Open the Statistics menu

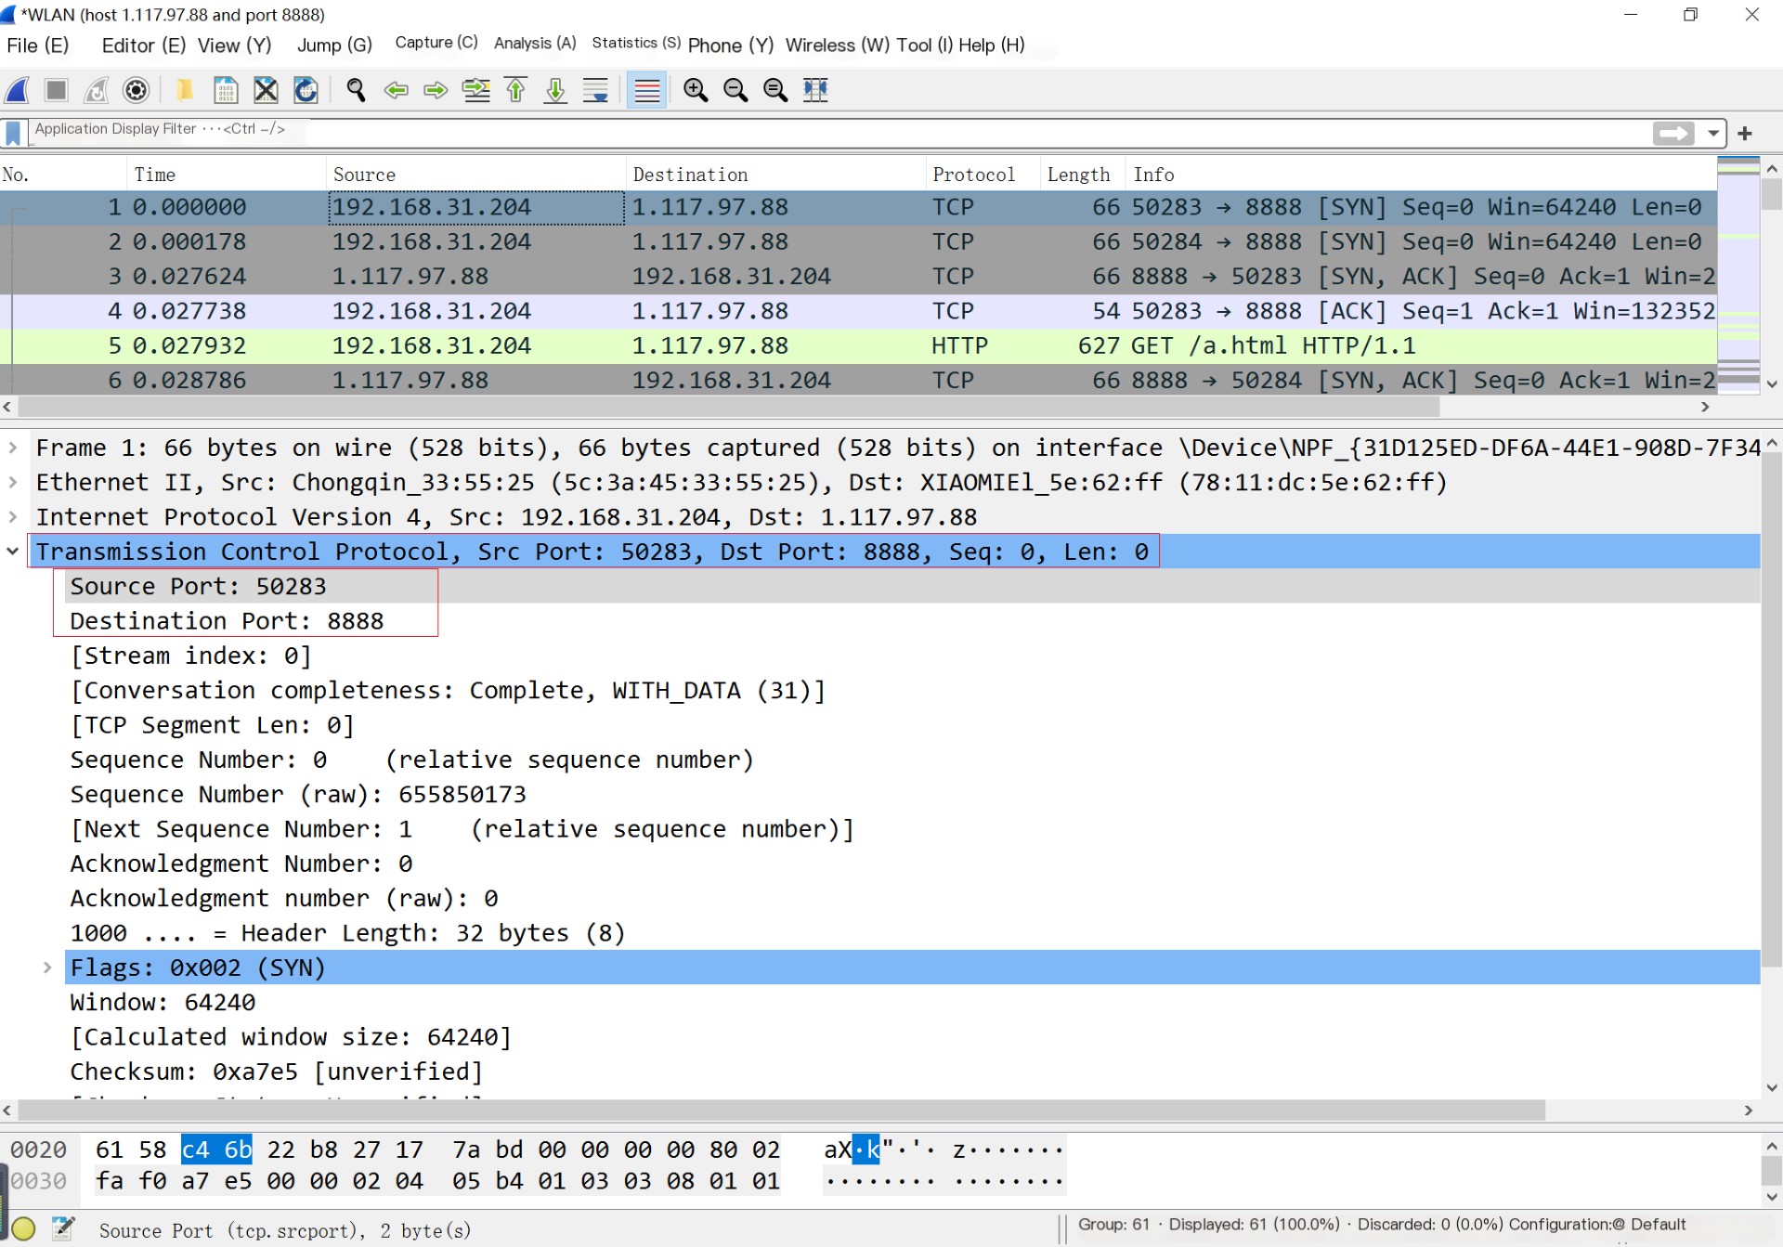[635, 44]
